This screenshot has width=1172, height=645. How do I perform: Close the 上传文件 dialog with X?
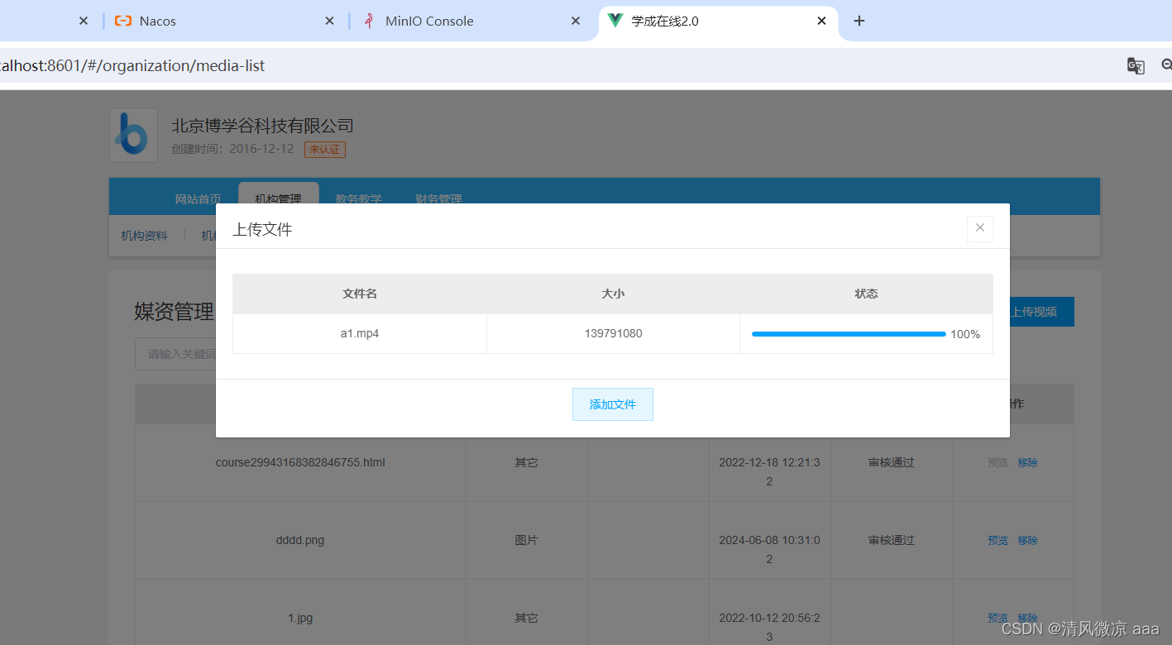pos(979,228)
